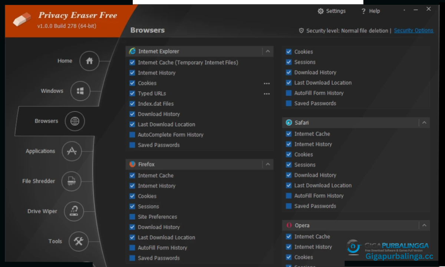
Task: Switch to the Windows section
Action: pyautogui.click(x=52, y=91)
